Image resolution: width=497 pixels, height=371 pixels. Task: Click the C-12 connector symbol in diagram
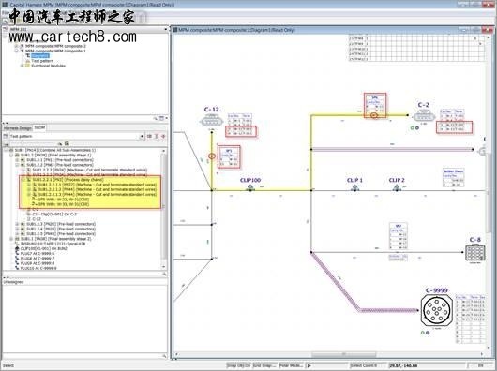point(211,121)
